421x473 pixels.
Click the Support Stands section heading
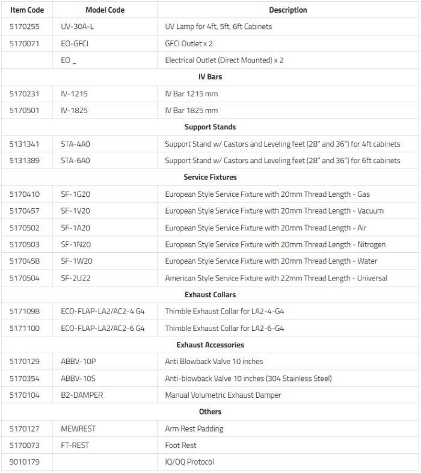[210, 127]
